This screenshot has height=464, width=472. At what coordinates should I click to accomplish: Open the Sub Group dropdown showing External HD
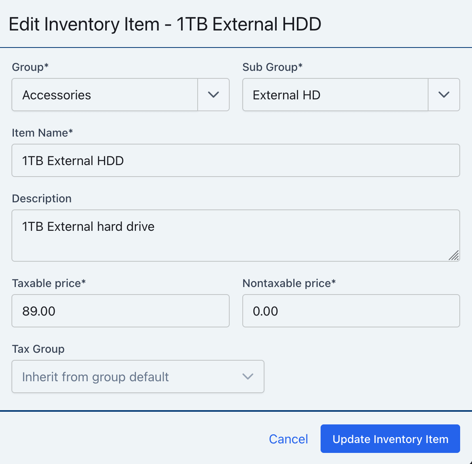coord(351,95)
